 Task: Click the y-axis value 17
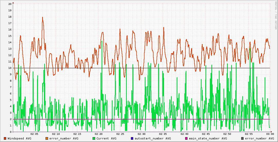click(10, 23)
